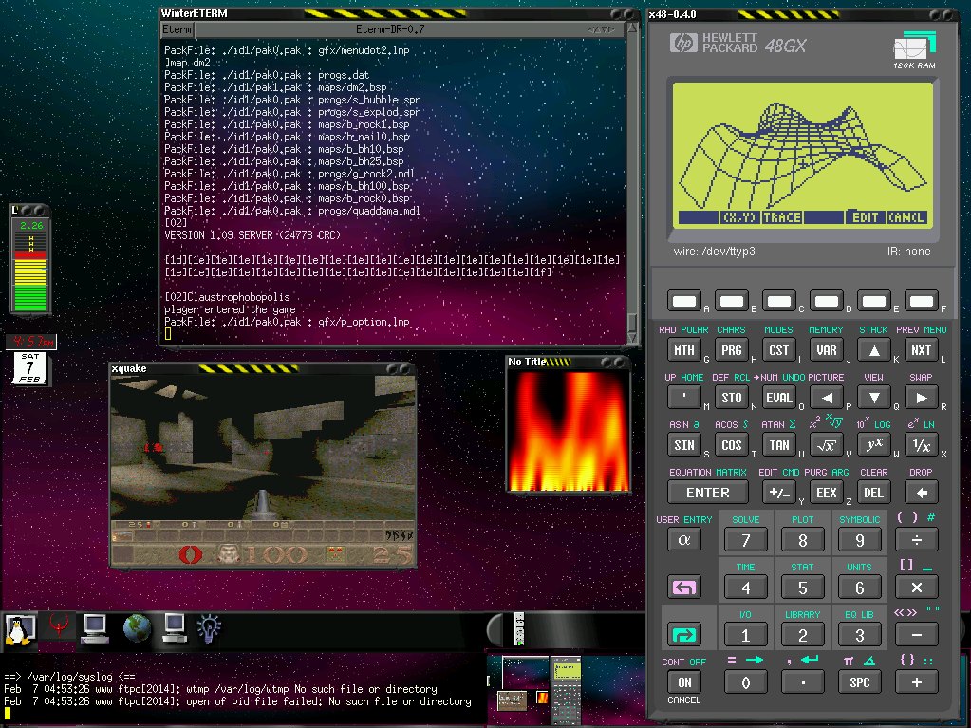Click the calculator's +/- sign key

[779, 493]
